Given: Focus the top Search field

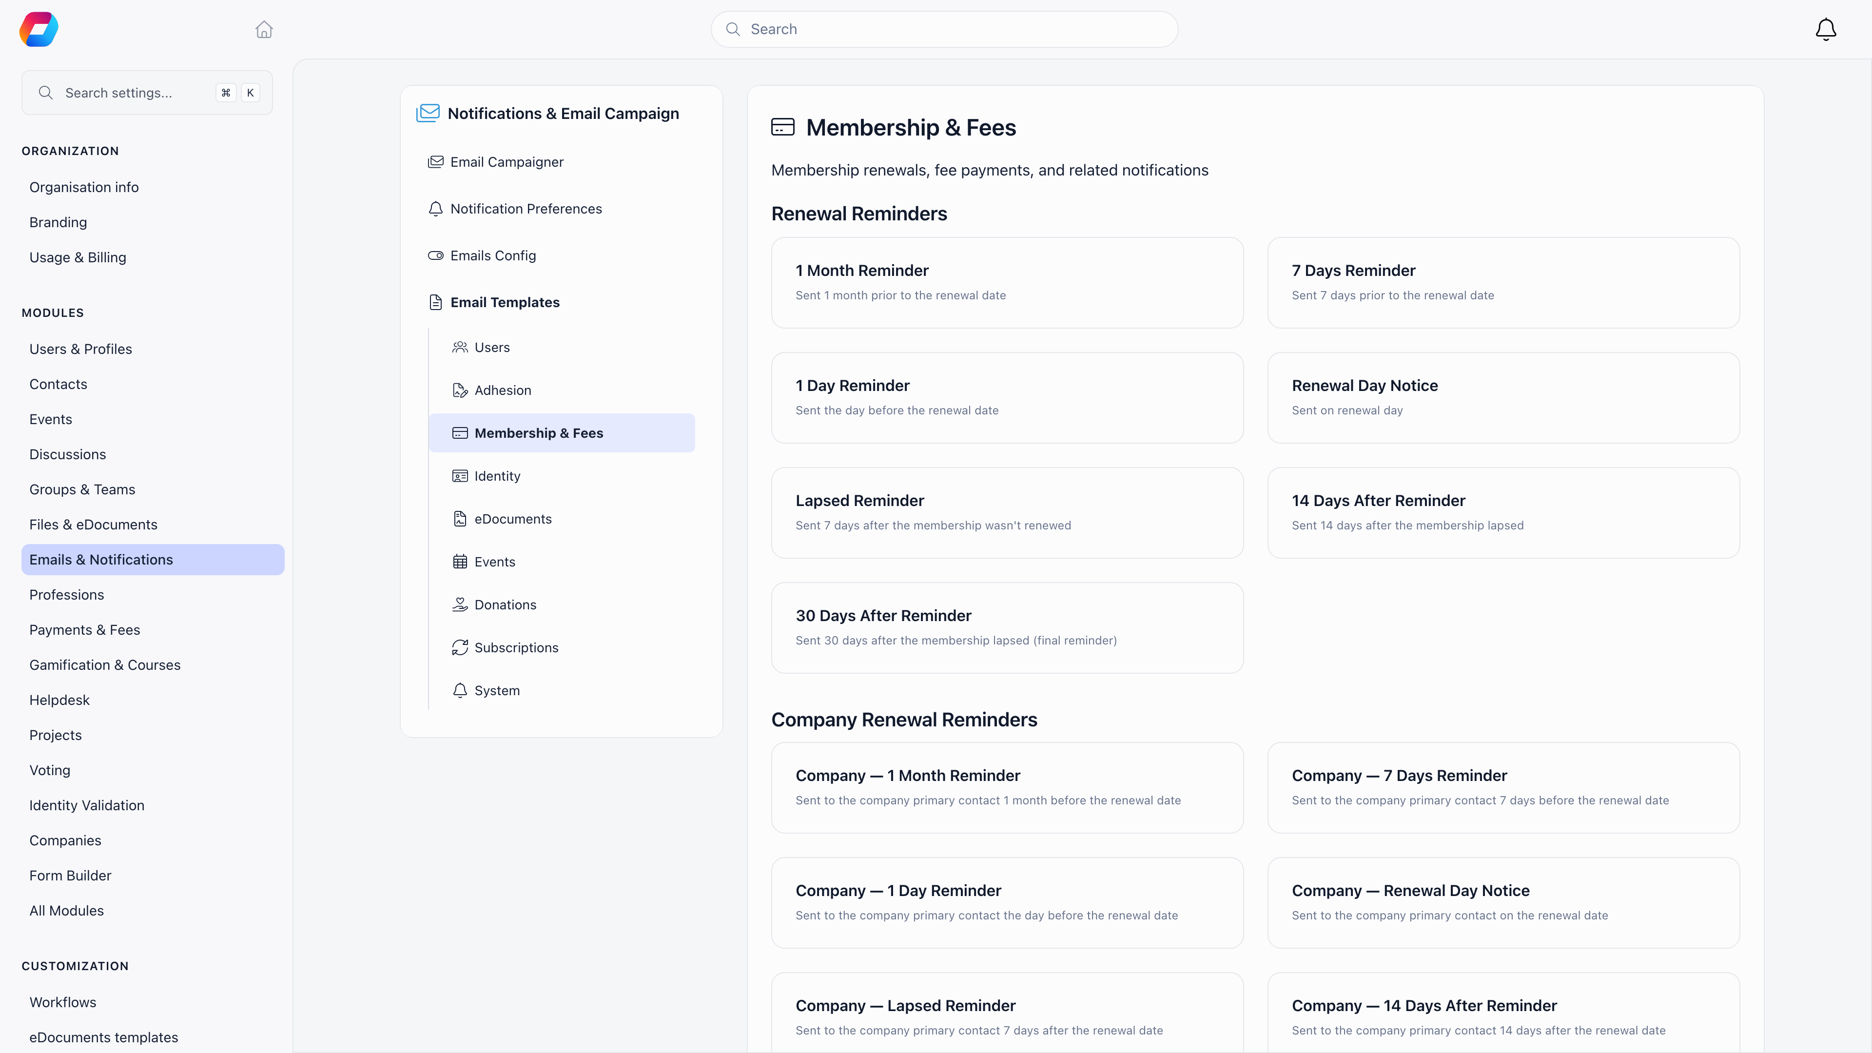Looking at the screenshot, I should coord(944,29).
